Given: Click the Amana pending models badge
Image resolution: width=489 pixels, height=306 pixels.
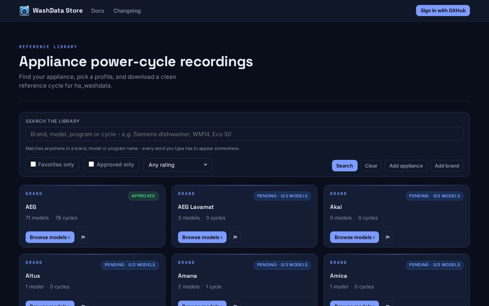Looking at the screenshot, I should [282, 265].
